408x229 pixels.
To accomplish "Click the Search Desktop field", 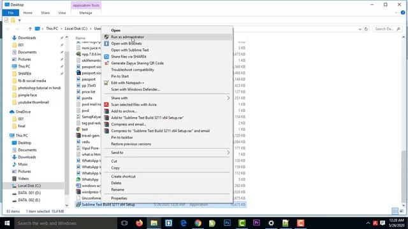I will coord(387,29).
